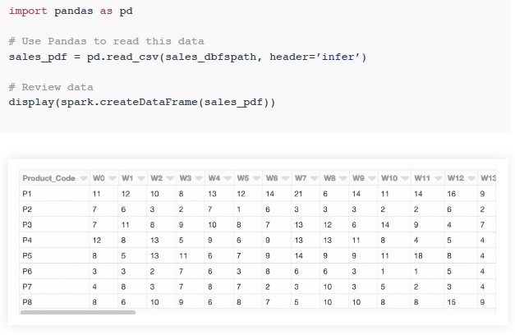Open the W8 column dropdown arrow

coord(343,178)
